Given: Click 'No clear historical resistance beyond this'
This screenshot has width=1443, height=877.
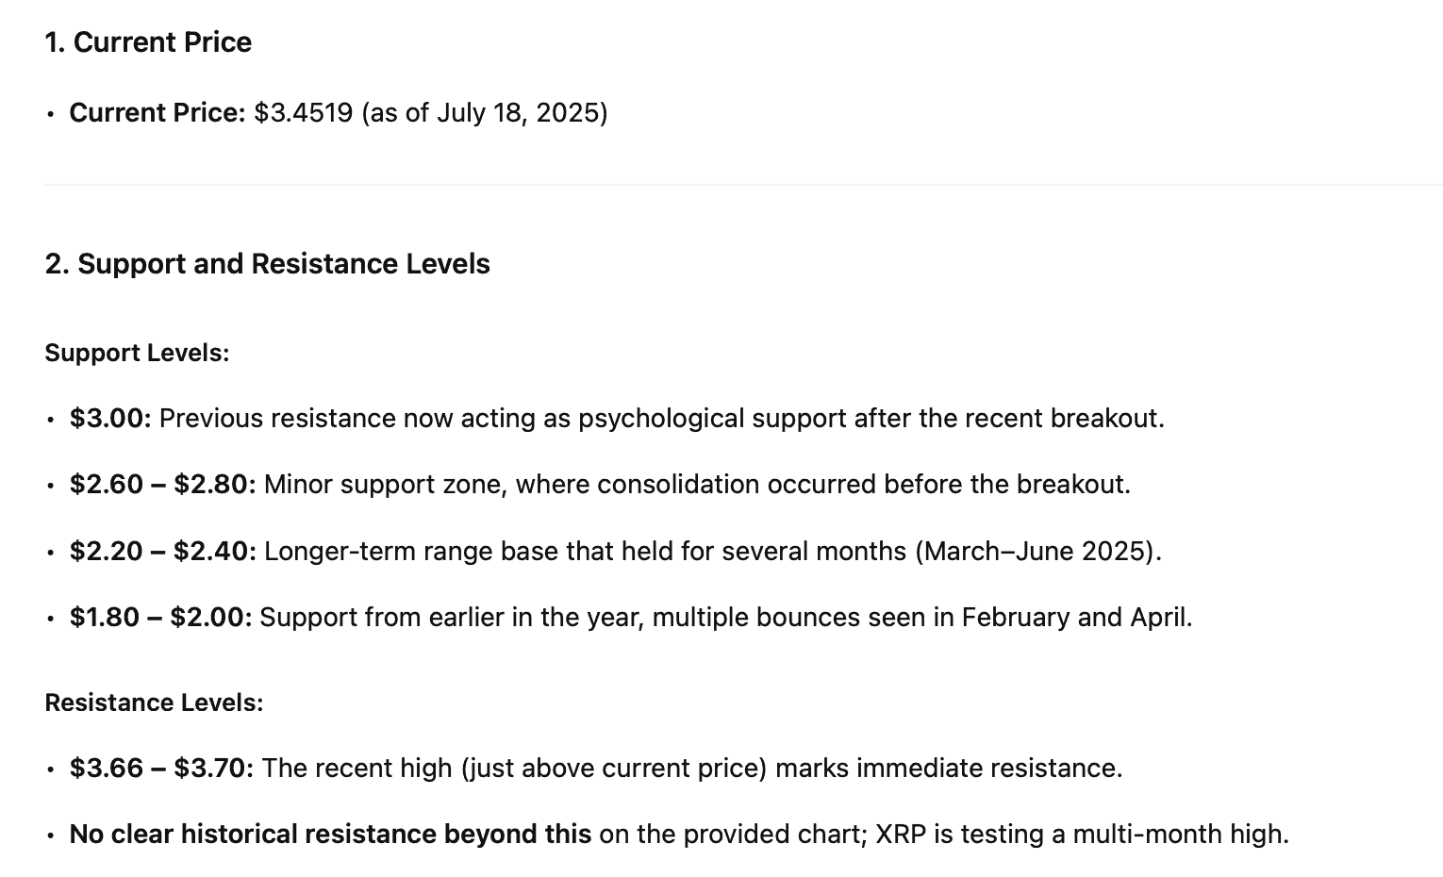Looking at the screenshot, I should coord(331,835).
